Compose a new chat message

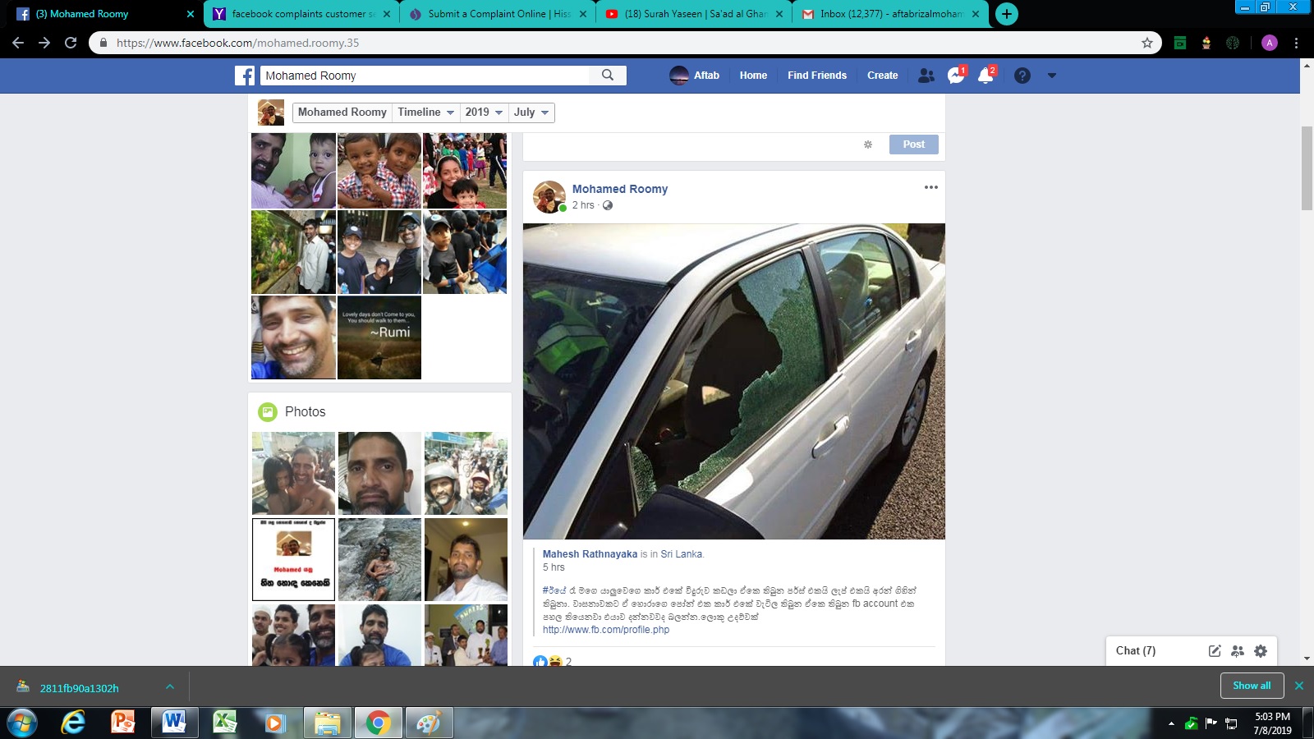1214,650
